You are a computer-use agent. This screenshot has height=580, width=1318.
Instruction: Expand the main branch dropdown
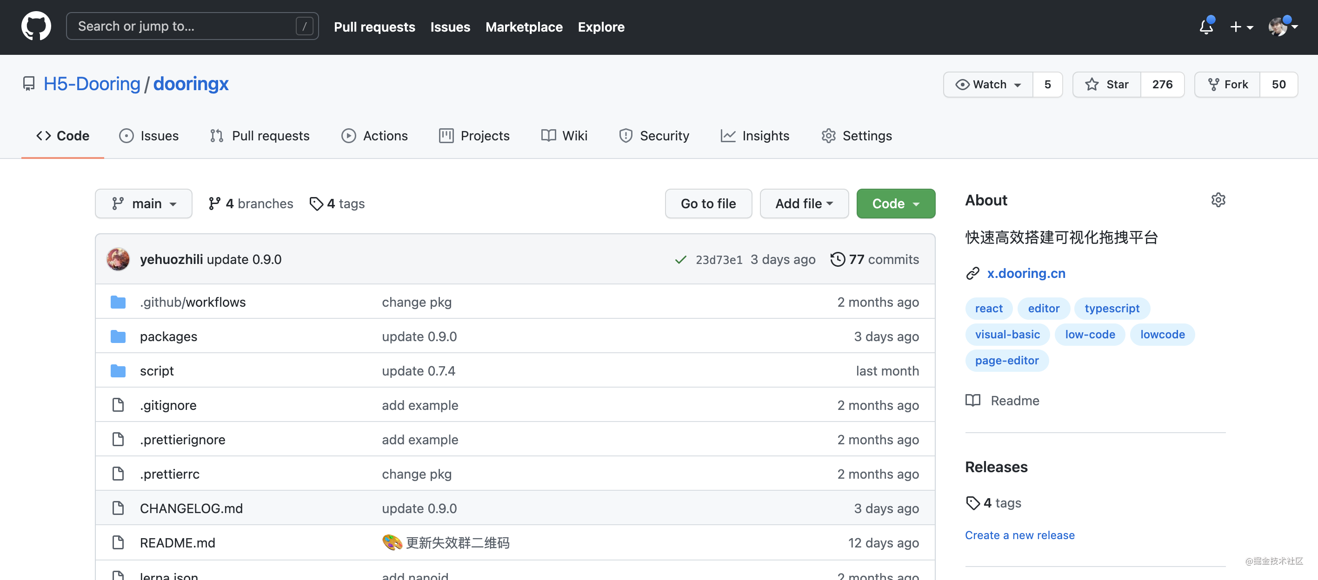pos(143,204)
